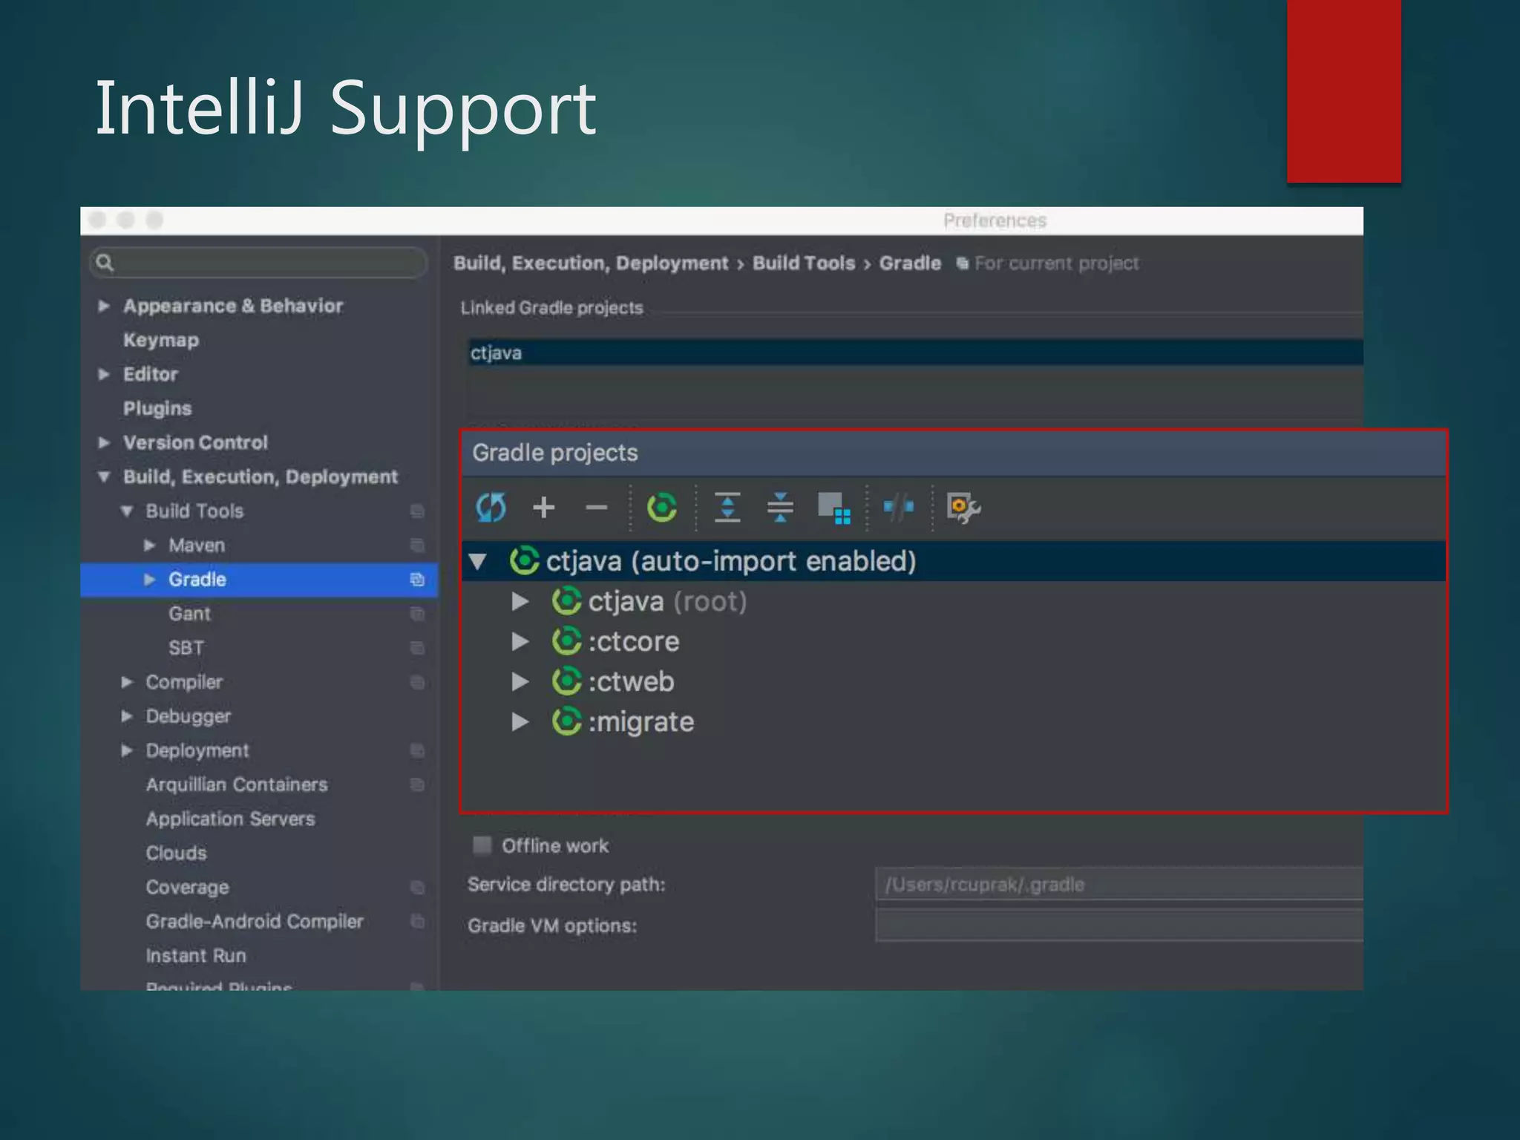Click project-level icon beside Coverage
Viewport: 1520px width, 1140px height.
point(417,887)
